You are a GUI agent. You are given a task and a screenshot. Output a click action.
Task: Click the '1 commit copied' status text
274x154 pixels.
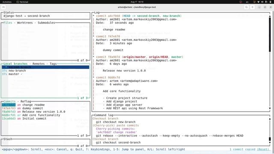[x=243, y=149]
